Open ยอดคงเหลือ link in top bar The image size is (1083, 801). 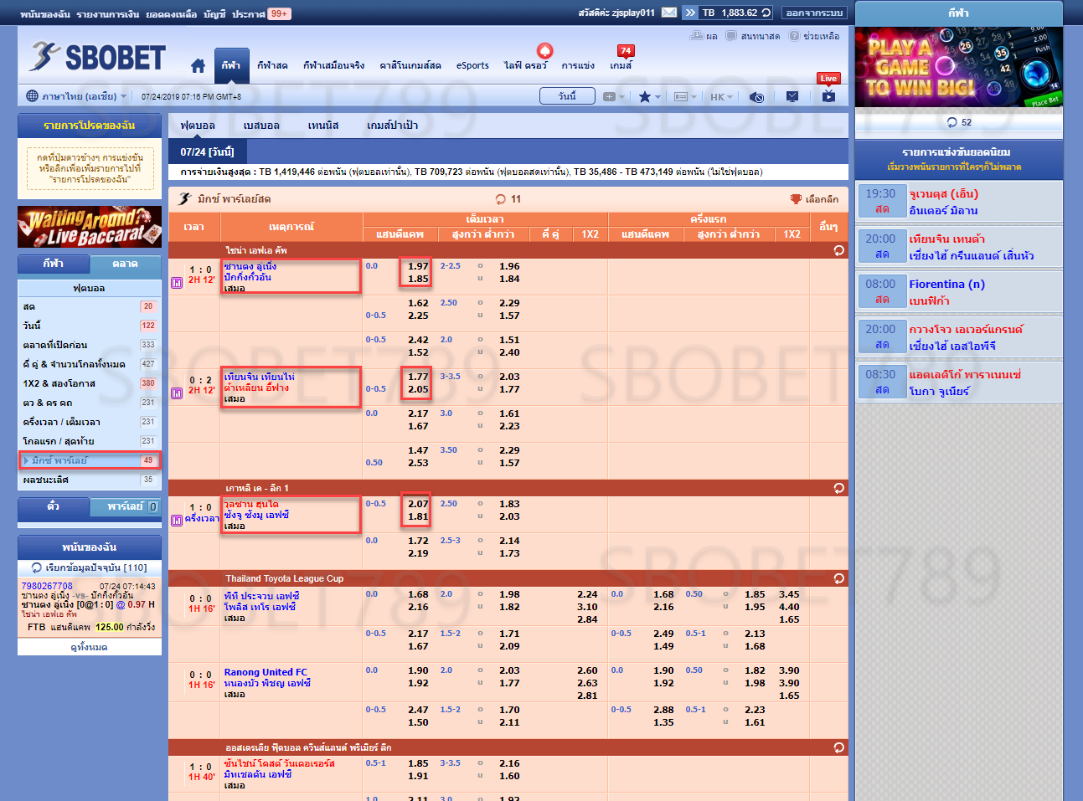(171, 13)
